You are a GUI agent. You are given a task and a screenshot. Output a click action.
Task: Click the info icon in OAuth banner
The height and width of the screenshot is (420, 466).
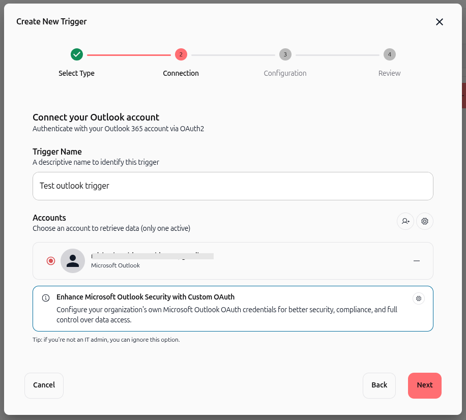46,297
